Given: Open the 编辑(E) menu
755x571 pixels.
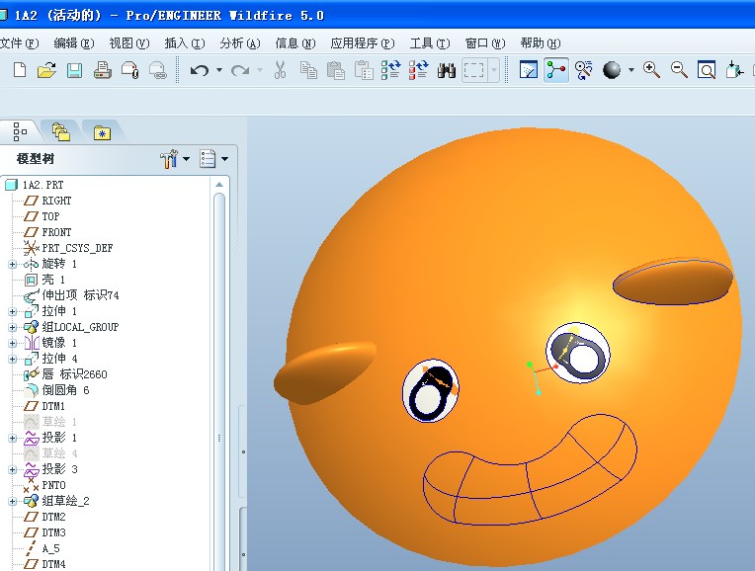Looking at the screenshot, I should click(x=74, y=43).
